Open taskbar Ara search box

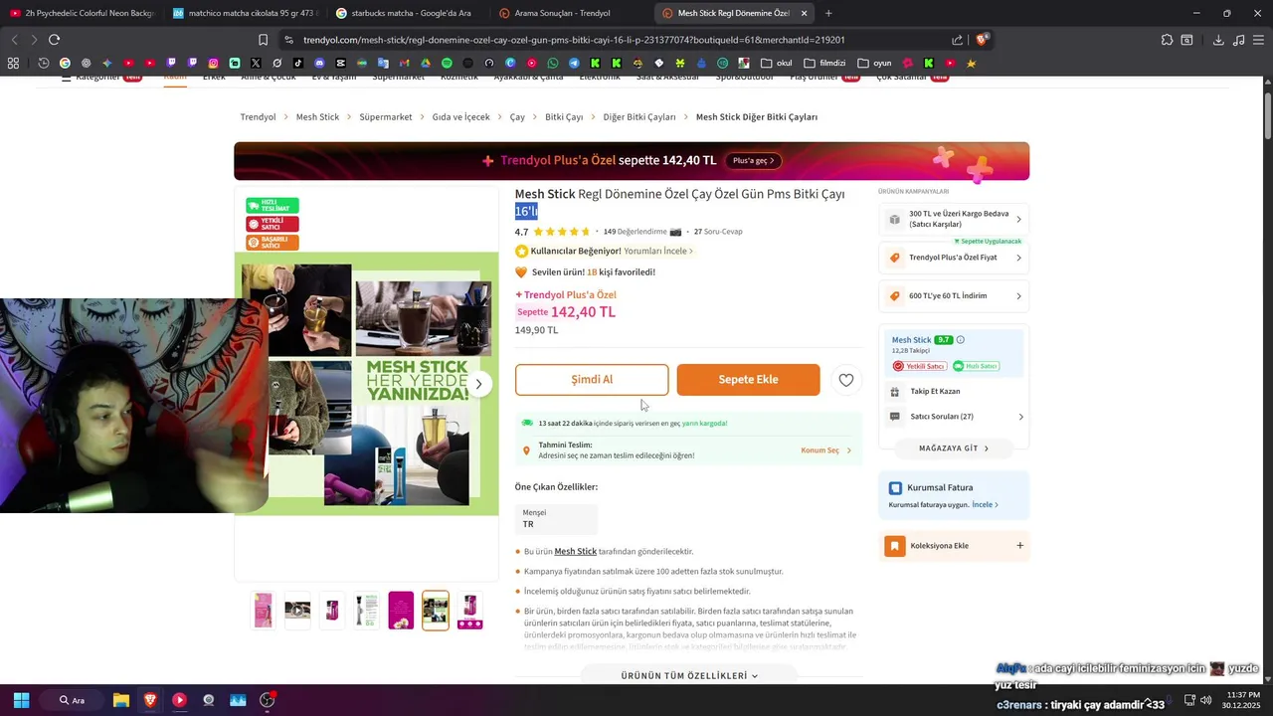click(71, 700)
